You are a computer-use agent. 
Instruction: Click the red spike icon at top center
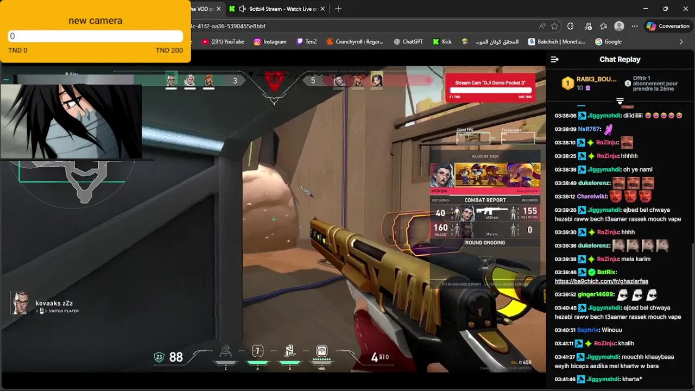click(x=274, y=81)
